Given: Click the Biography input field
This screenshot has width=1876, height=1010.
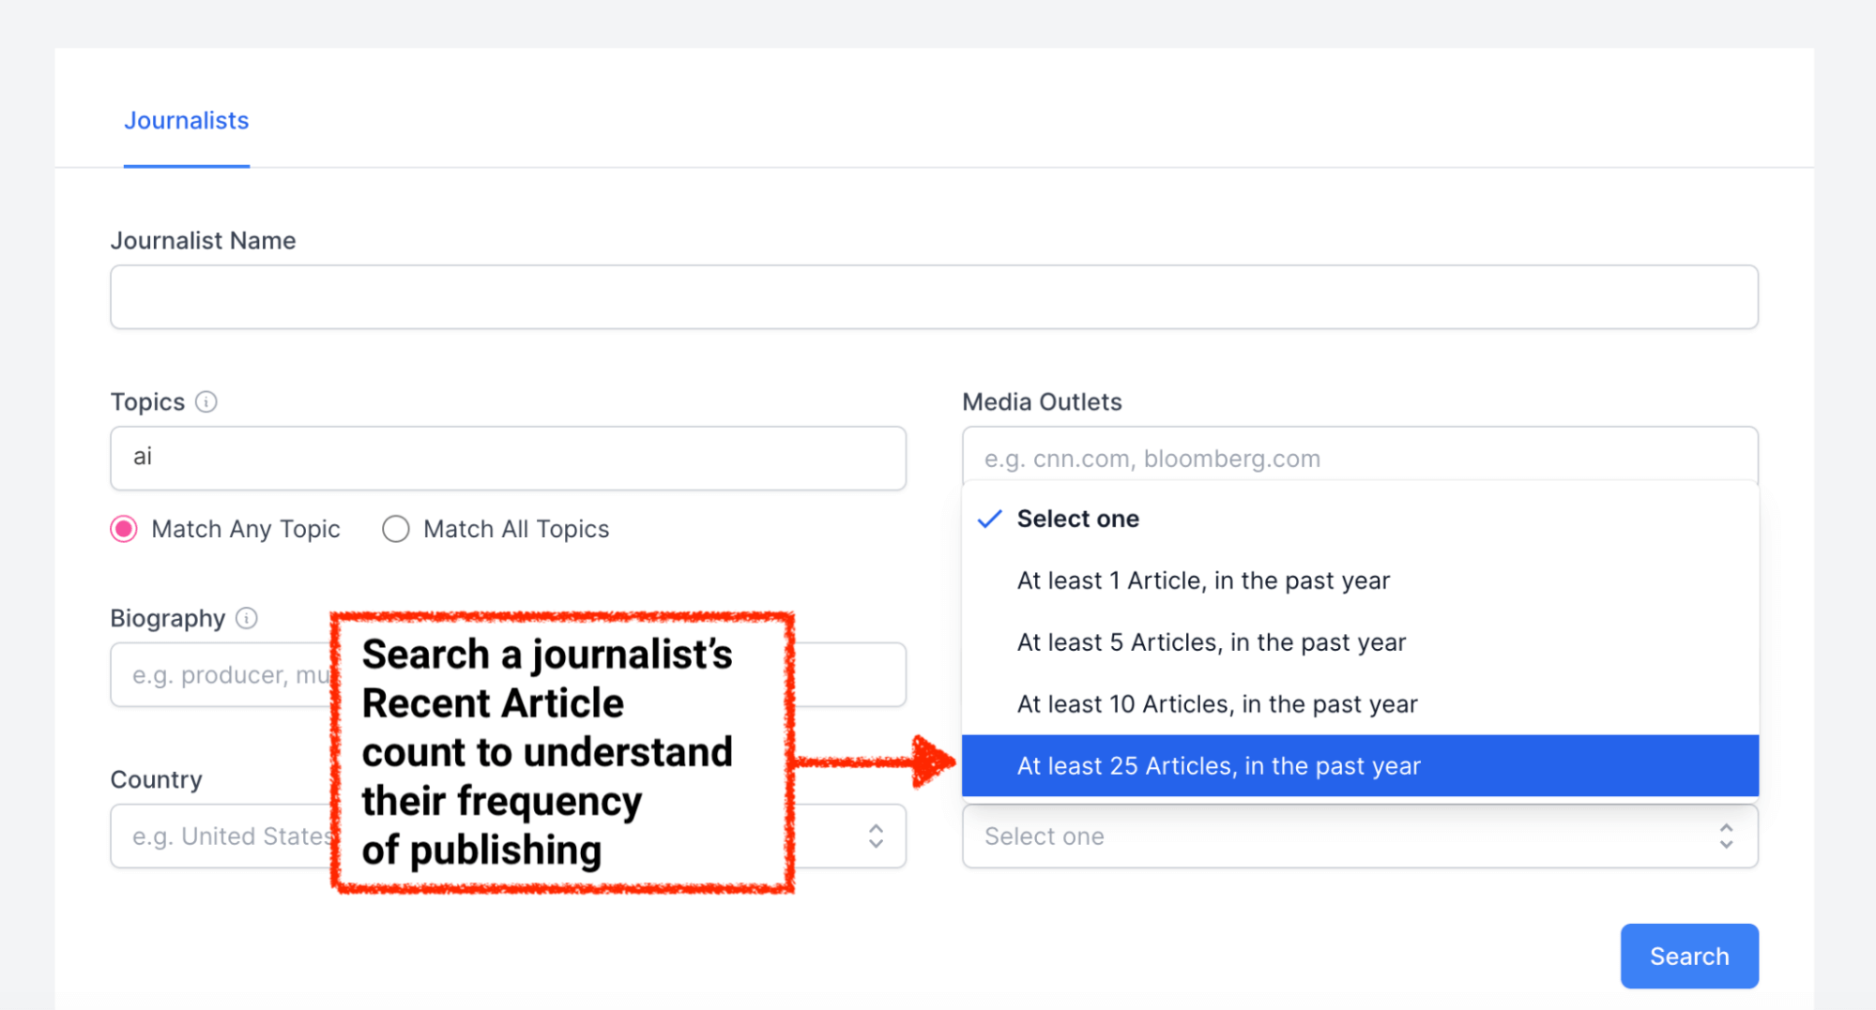Looking at the screenshot, I should tap(235, 674).
